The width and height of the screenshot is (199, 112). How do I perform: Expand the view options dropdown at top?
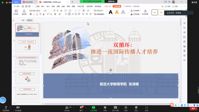112,1
